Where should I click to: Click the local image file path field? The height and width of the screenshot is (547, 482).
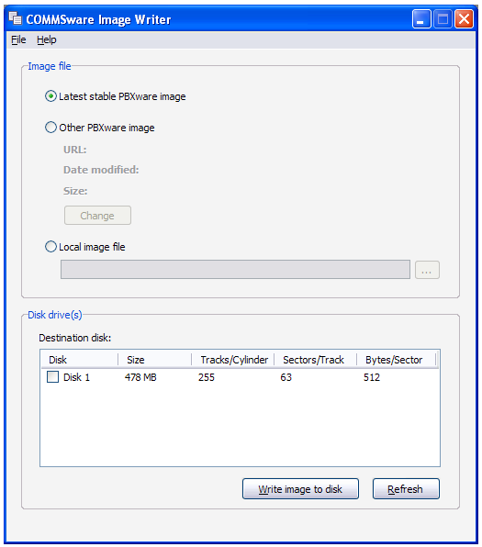pyautogui.click(x=235, y=269)
